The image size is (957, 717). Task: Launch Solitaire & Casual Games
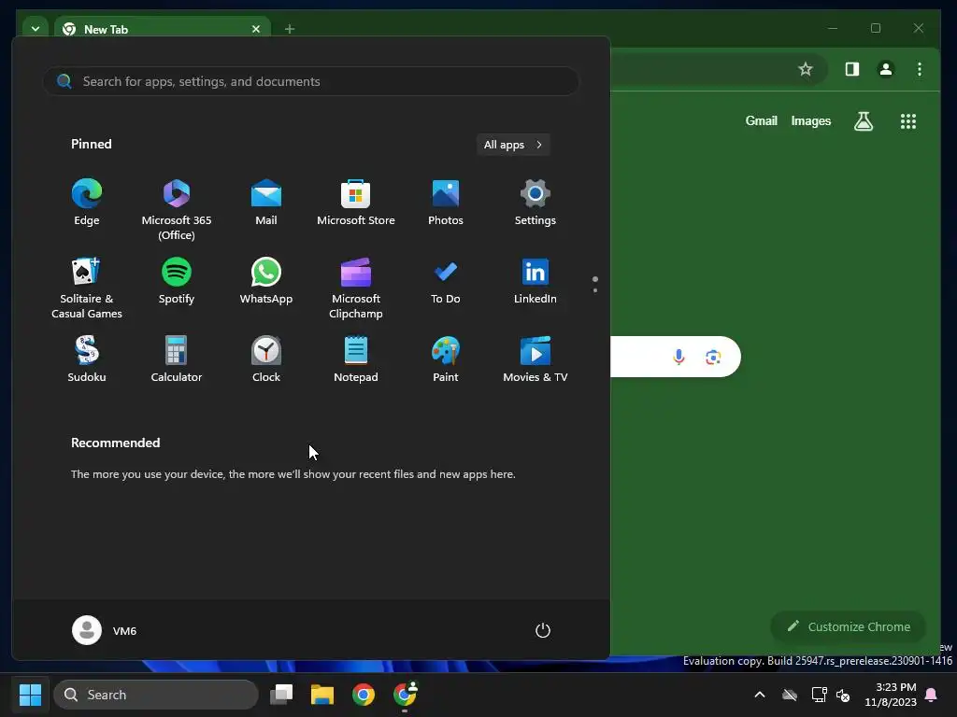(x=87, y=288)
